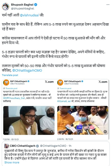This screenshot has width=111, height=166.
Task: Play the right video with masked woman
Action: click(83, 120)
